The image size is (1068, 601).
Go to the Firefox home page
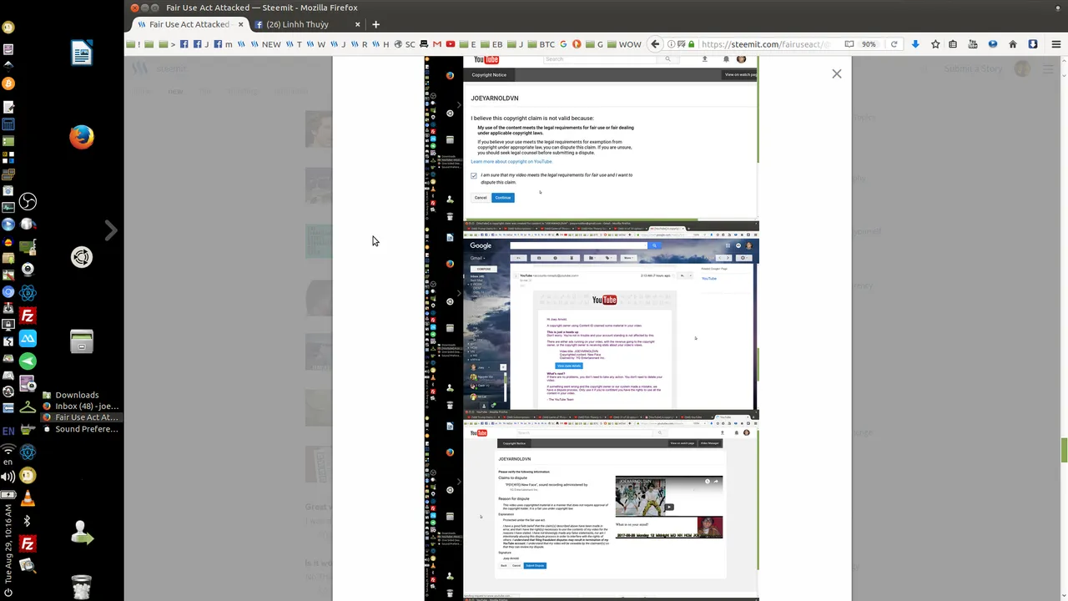(x=1013, y=44)
